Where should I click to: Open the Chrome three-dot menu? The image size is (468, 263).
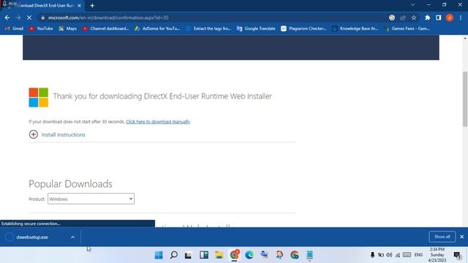pyautogui.click(x=461, y=18)
